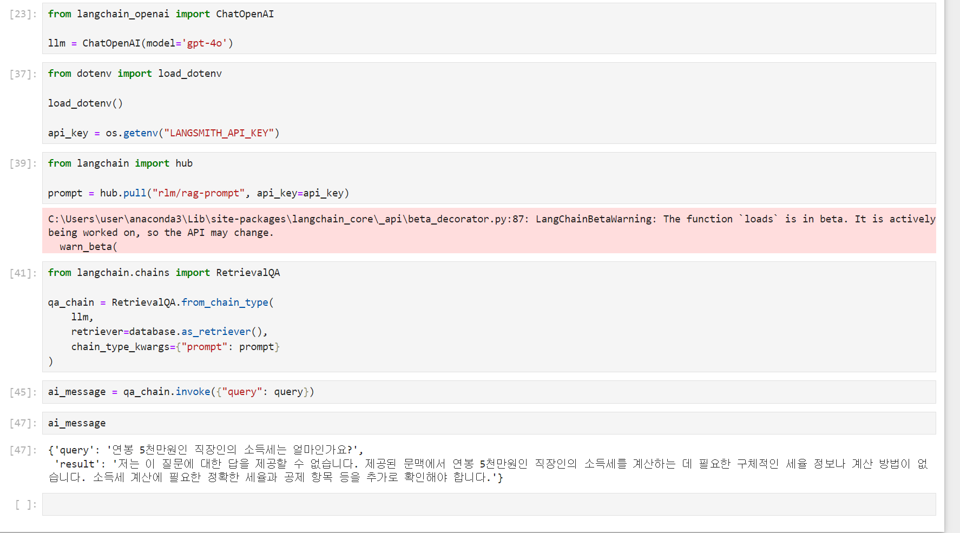This screenshot has height=533, width=960.
Task: Click the qa_chain = RetrievalQA.from_chain_type( line
Action: pyautogui.click(x=161, y=302)
